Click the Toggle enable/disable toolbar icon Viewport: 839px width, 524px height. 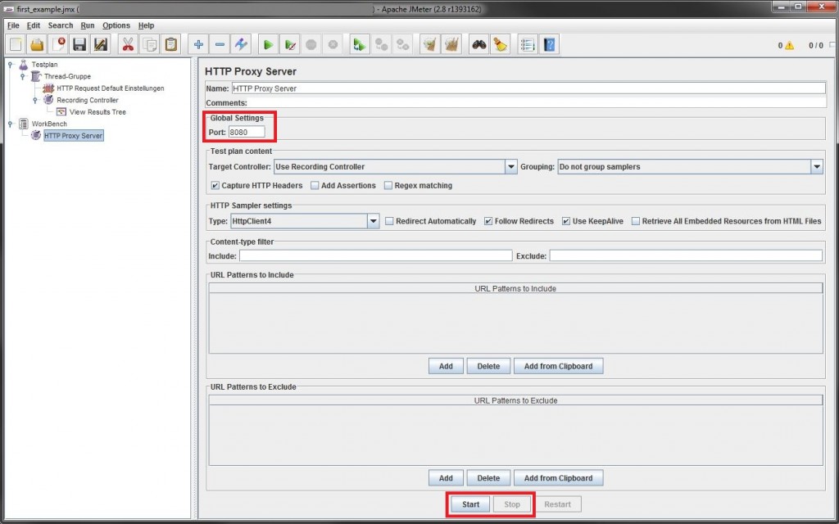tap(241, 44)
